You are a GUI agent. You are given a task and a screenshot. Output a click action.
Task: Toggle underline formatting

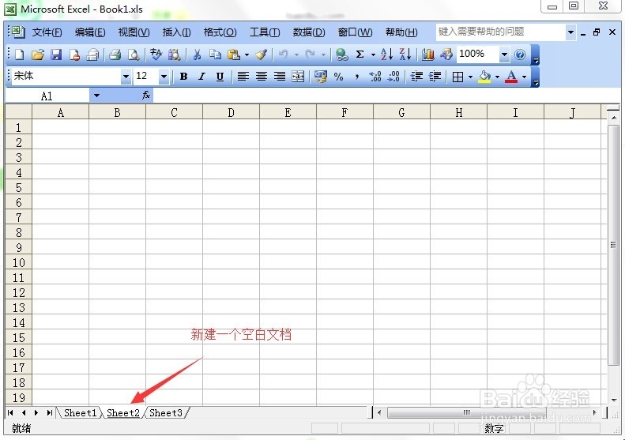click(220, 76)
